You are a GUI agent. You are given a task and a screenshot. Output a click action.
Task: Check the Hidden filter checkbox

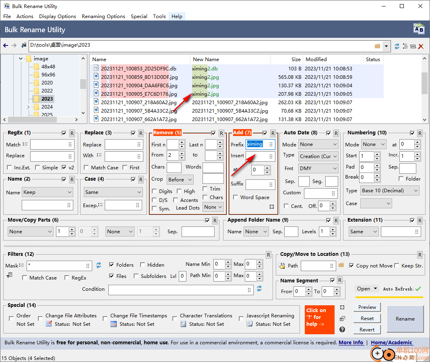(143, 265)
